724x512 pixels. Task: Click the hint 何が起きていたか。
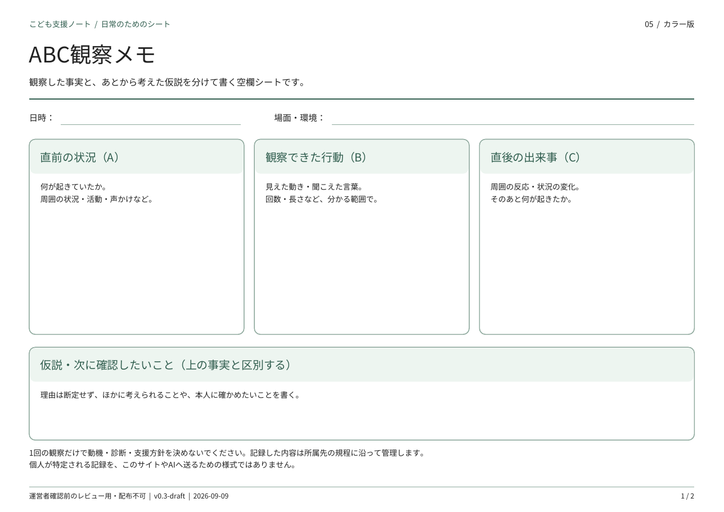pyautogui.click(x=74, y=187)
